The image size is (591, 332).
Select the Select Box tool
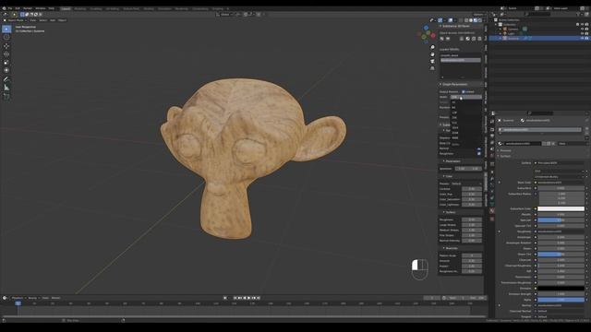tap(6, 29)
